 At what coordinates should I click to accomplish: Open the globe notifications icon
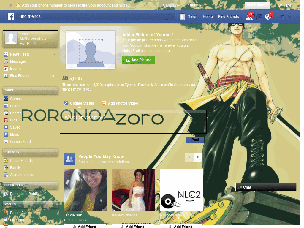pyautogui.click(x=268, y=17)
